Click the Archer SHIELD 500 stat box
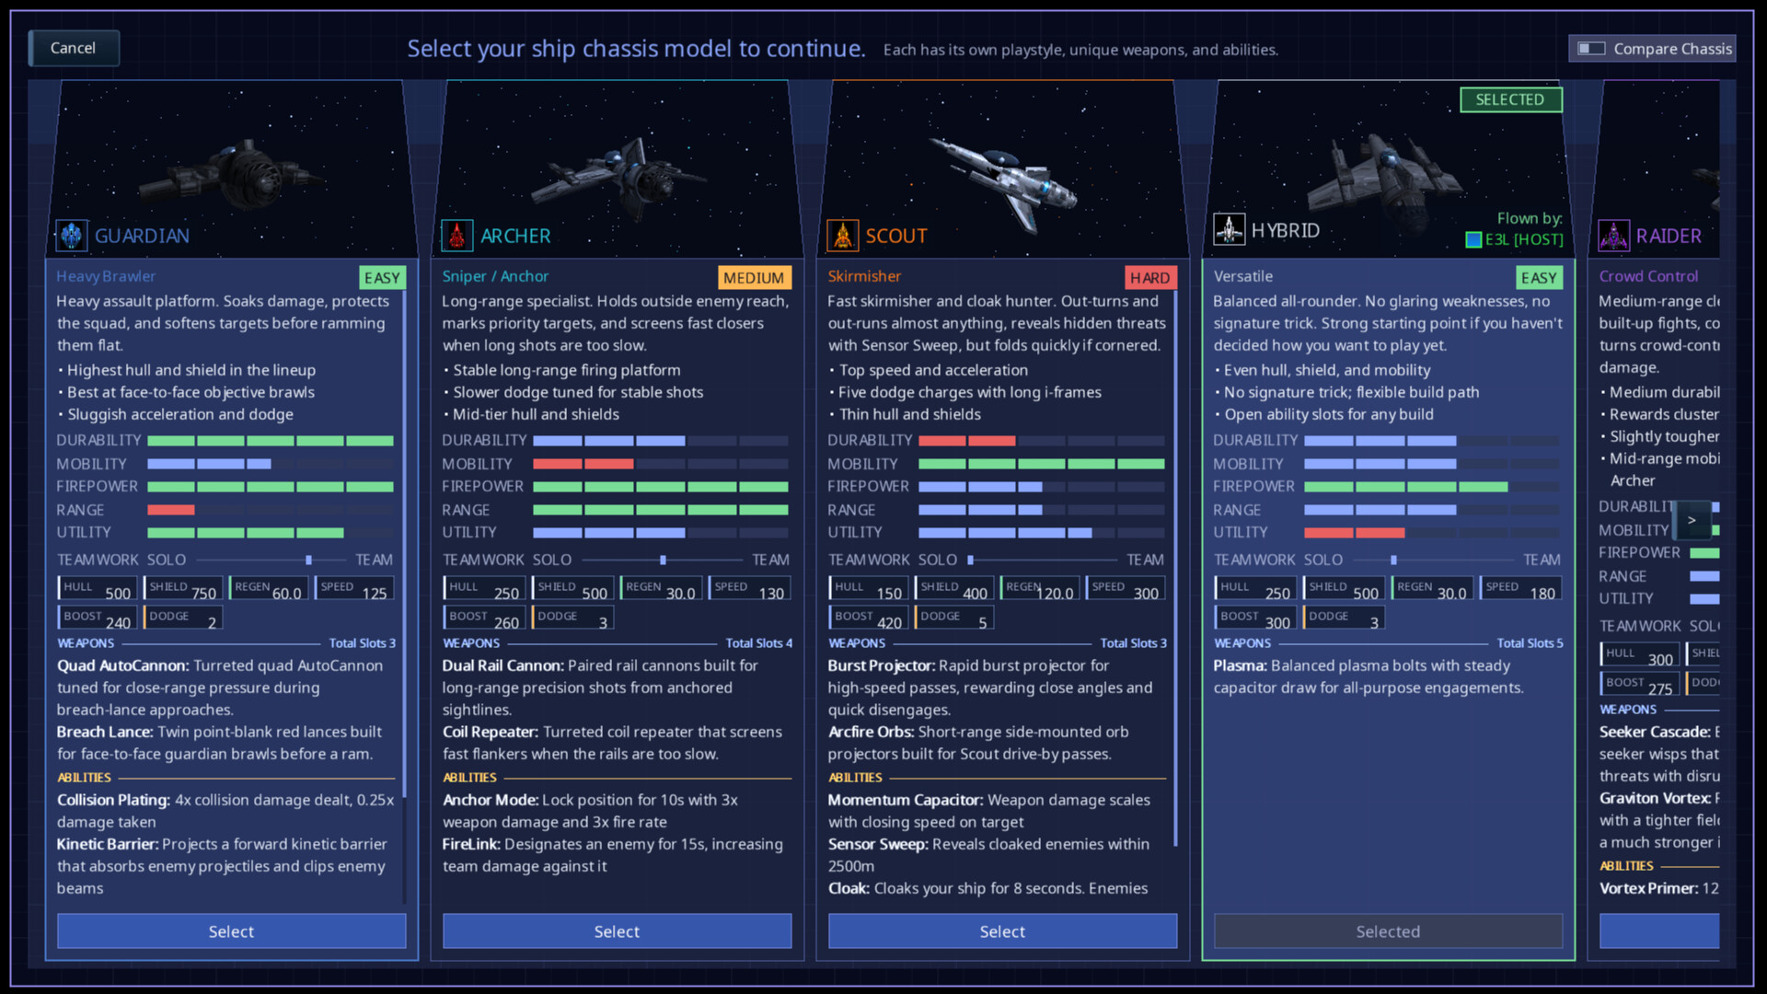The height and width of the screenshot is (994, 1767). 572,589
